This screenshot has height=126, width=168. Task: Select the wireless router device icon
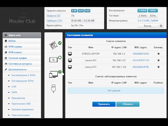click(x=54, y=60)
